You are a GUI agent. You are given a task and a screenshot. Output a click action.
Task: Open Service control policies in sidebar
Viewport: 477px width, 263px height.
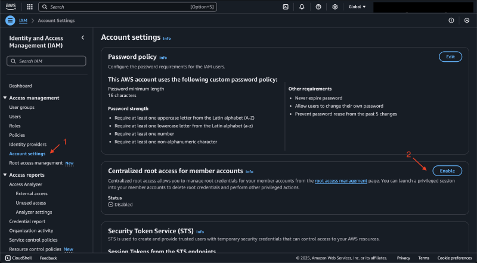[33, 240]
